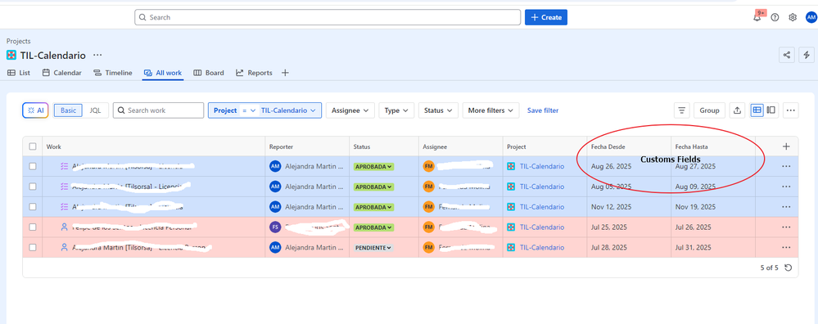Select the All work tab
Viewport: 818px width, 324px height.
pos(163,73)
